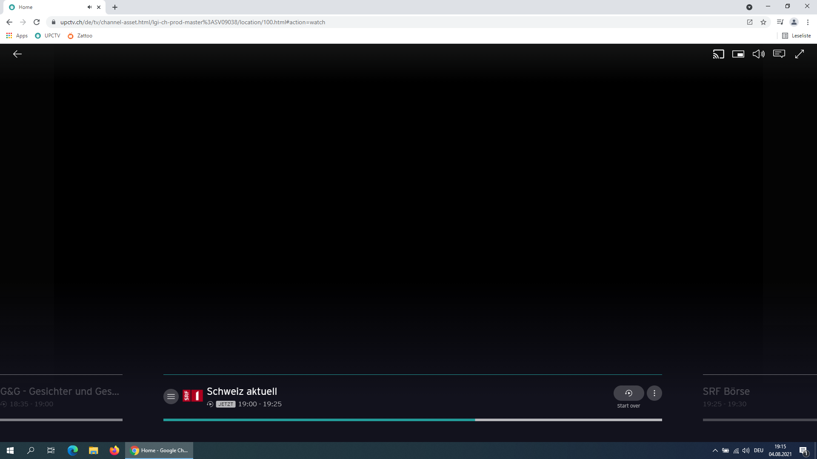Enter fullscreen with the expand arrow

(x=800, y=54)
